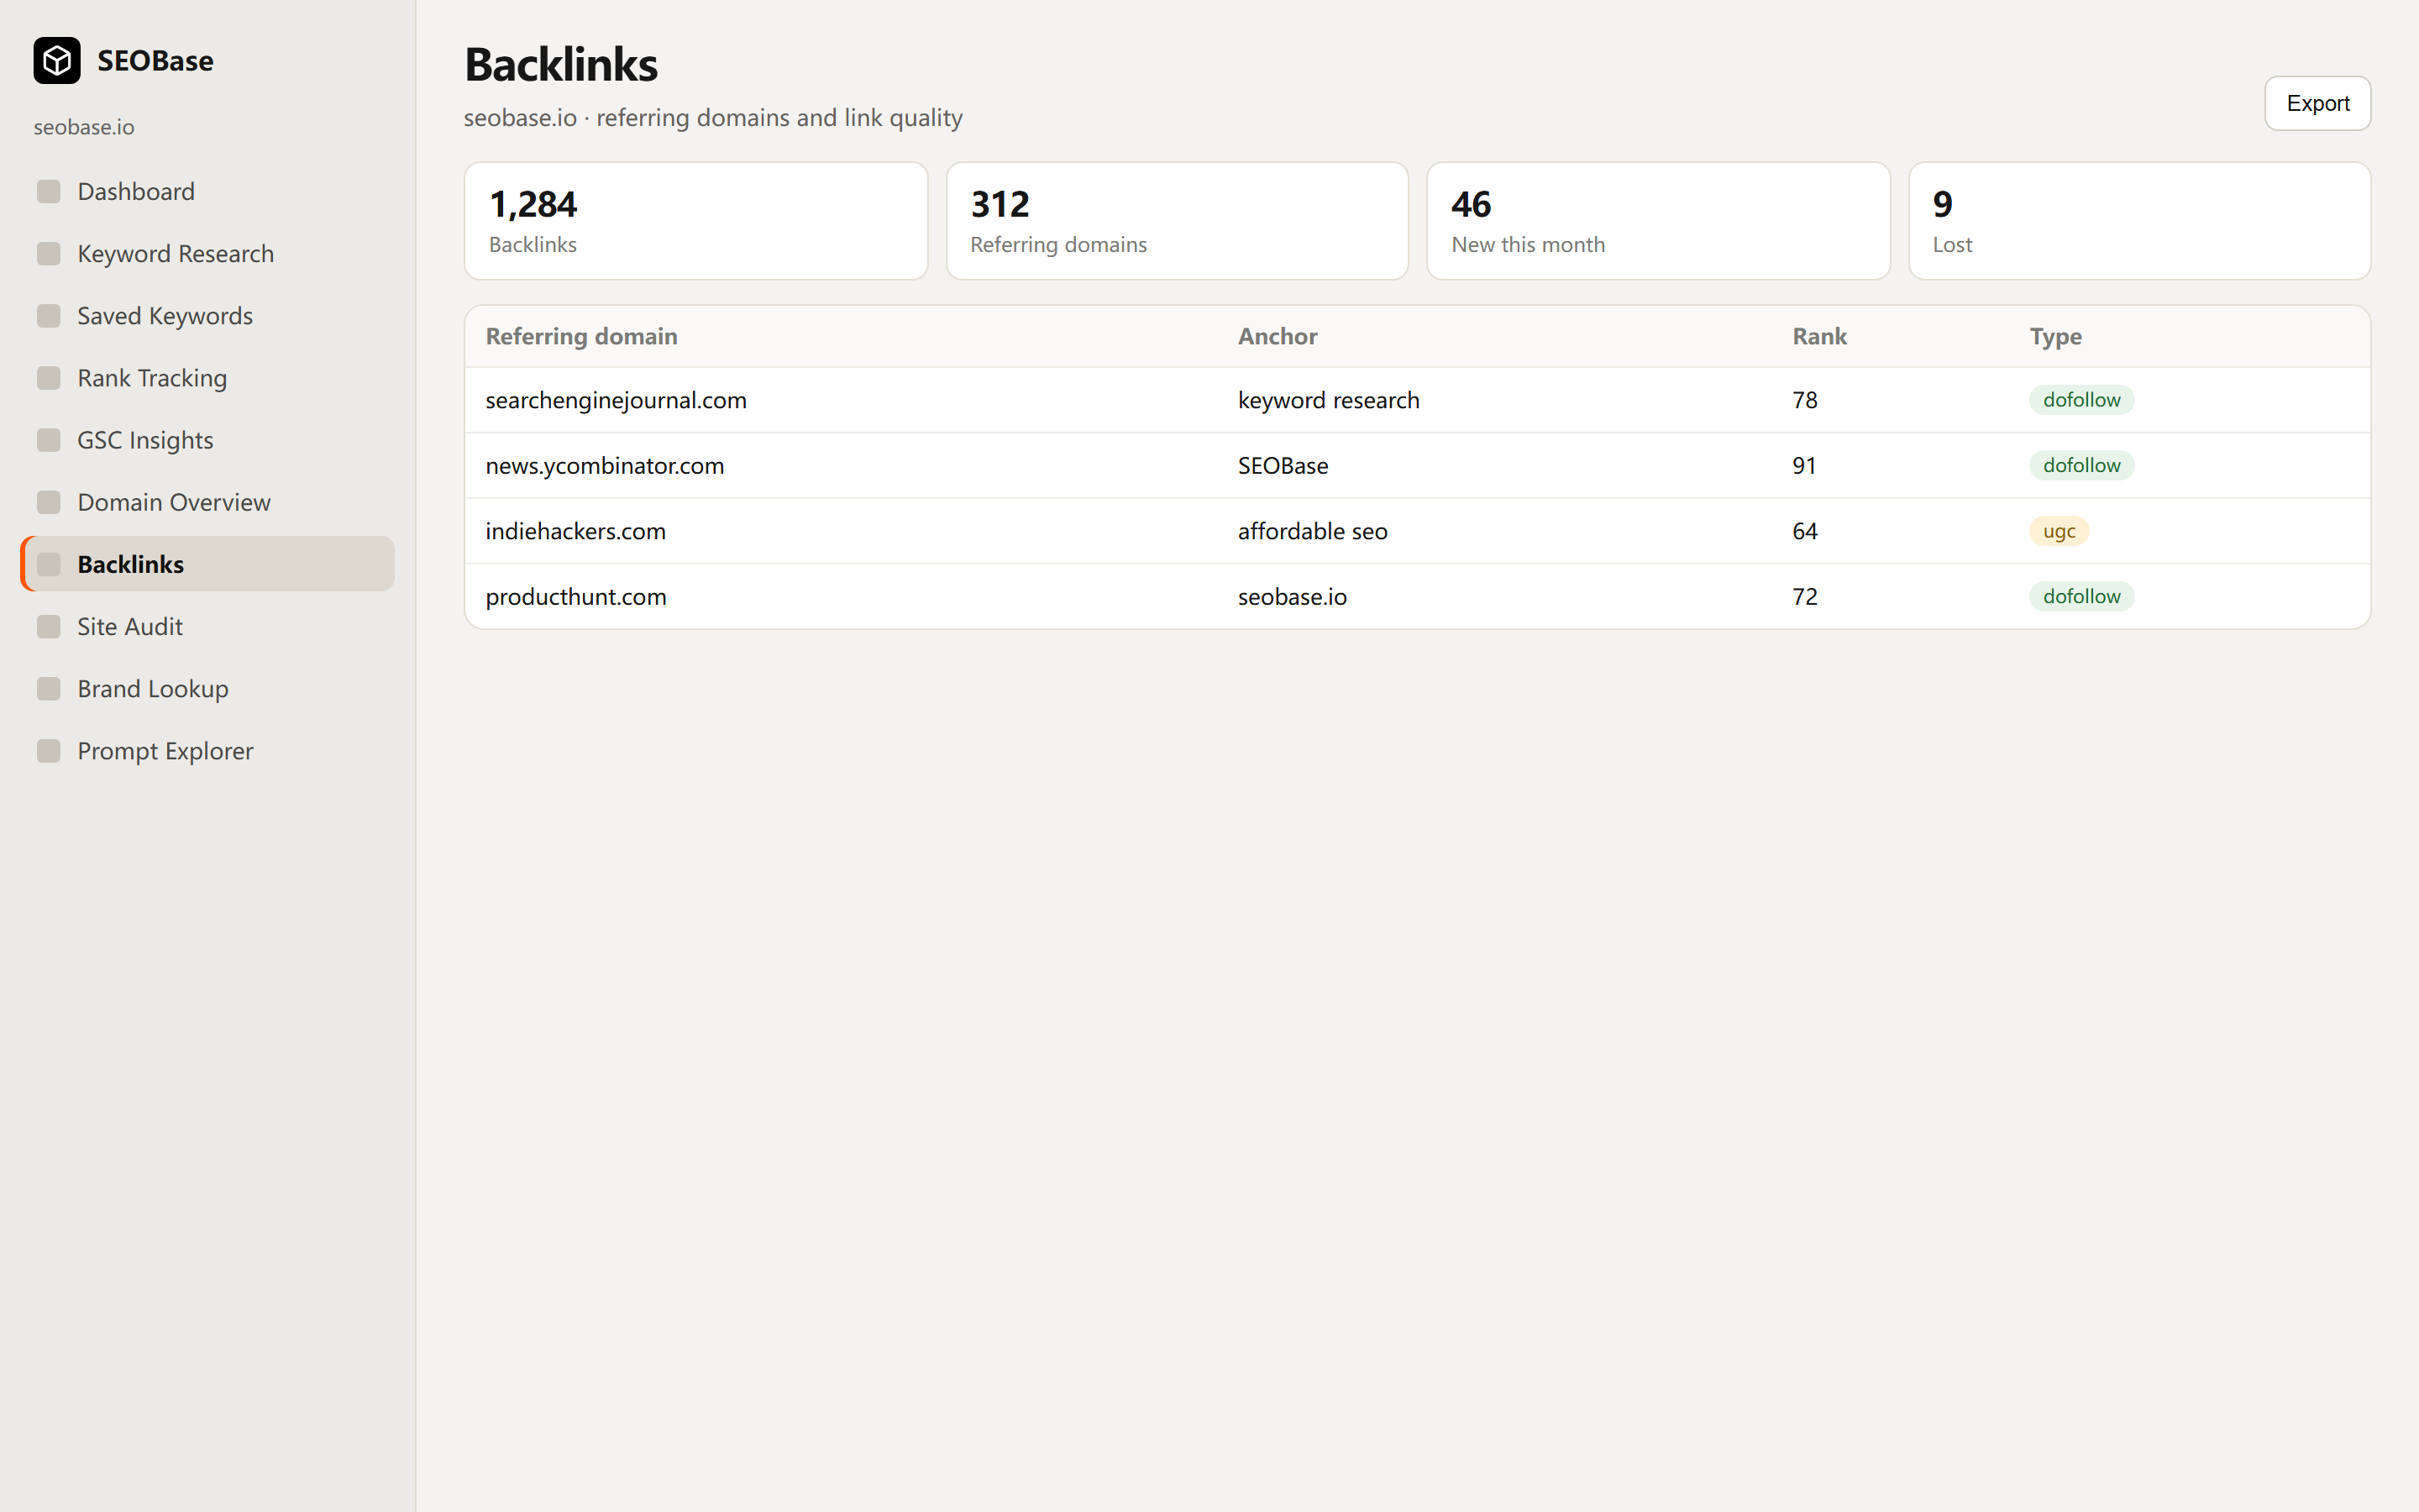Click the Backlinks sidebar icon

pyautogui.click(x=49, y=564)
